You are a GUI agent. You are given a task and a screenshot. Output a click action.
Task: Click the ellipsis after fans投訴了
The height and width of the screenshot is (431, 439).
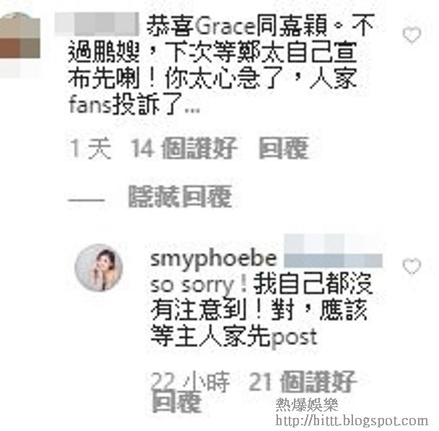point(192,110)
